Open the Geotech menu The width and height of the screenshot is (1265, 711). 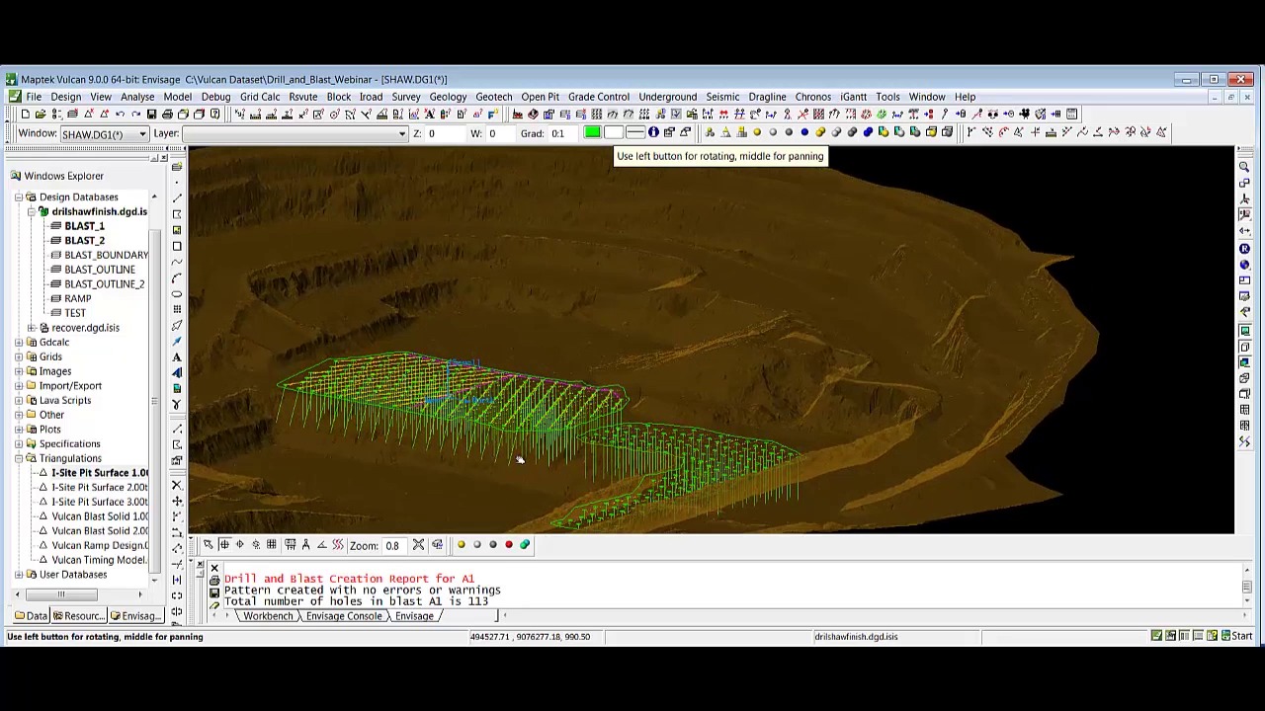pyautogui.click(x=493, y=97)
